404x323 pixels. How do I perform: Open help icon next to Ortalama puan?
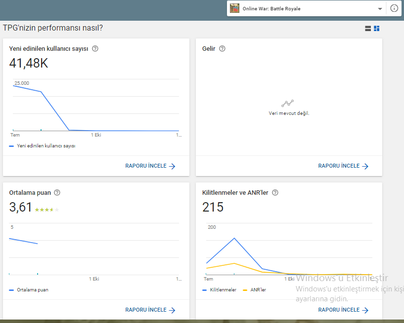(57, 193)
